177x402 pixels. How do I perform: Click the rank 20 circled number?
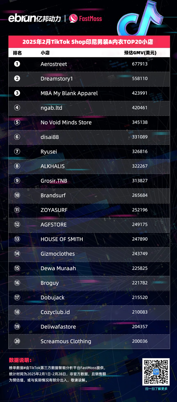point(17,341)
